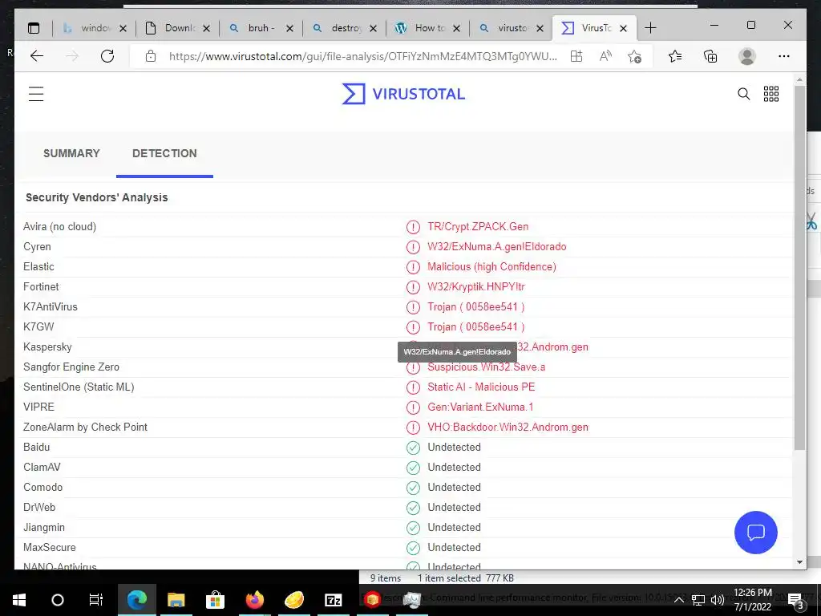Open a new tab with plus button
The image size is (821, 616).
pos(650,28)
